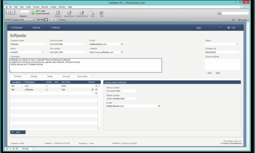Open the Insert menu
The width and height of the screenshot is (255, 153).
point(28,7)
